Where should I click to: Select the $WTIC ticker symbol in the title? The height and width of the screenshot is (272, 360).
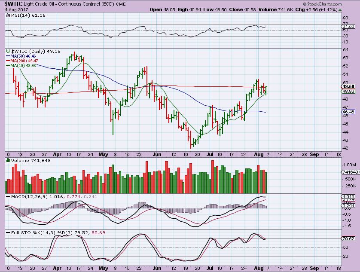tap(14, 4)
